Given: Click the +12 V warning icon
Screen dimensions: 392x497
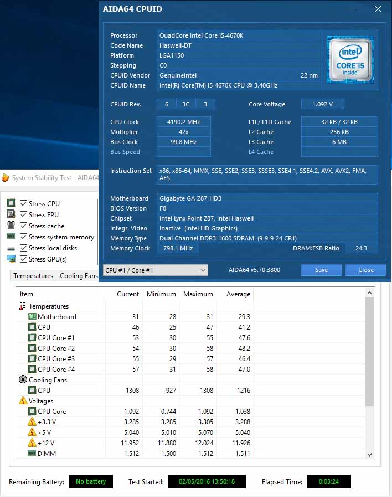Looking at the screenshot, I should coord(32,443).
